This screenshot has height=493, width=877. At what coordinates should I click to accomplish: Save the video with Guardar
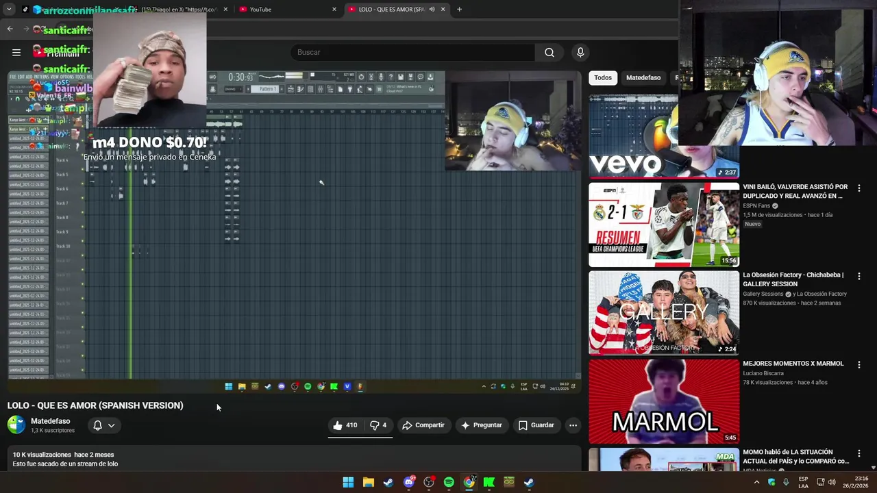point(536,425)
